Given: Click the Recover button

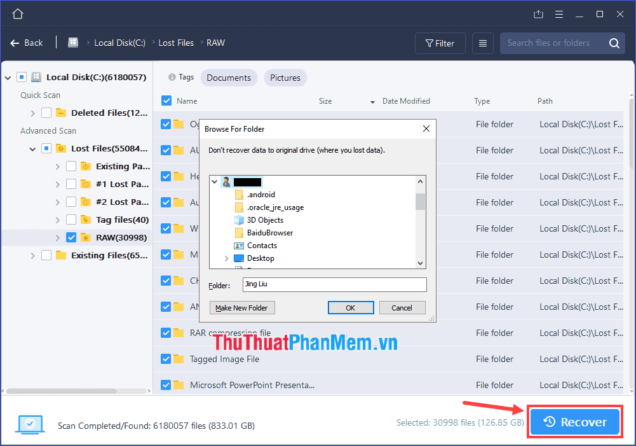Looking at the screenshot, I should [574, 421].
